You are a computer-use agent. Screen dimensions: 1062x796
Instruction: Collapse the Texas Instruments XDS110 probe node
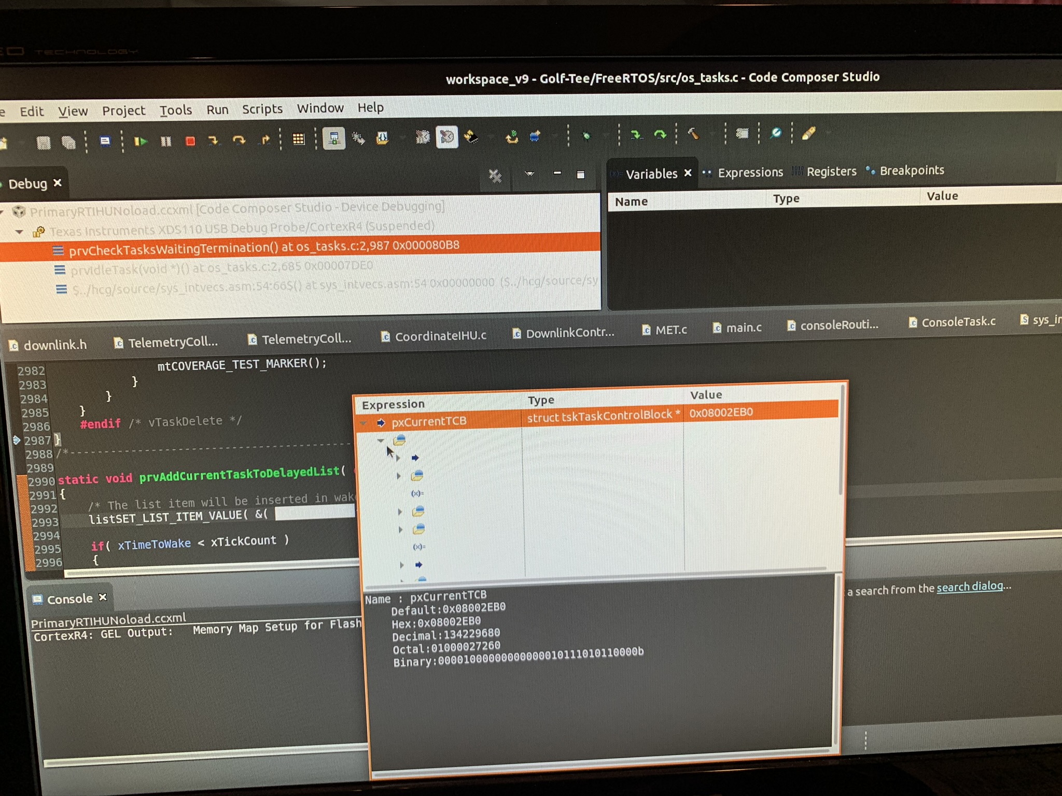(x=19, y=232)
